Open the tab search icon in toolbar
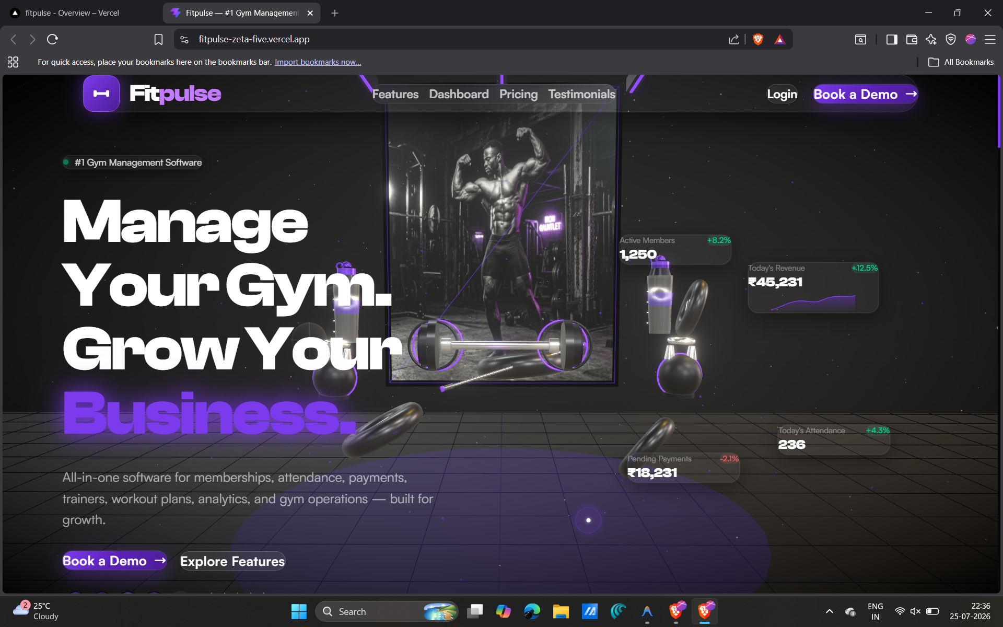 pyautogui.click(x=860, y=39)
